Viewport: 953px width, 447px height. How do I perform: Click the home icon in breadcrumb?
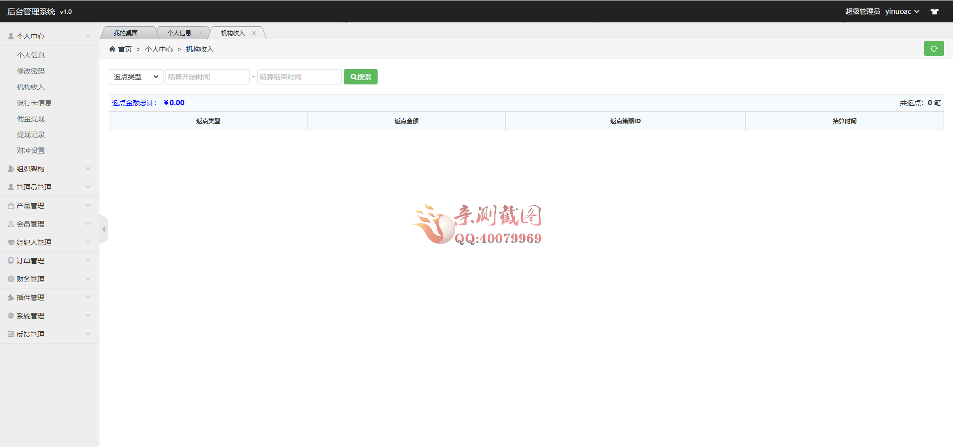(x=112, y=49)
